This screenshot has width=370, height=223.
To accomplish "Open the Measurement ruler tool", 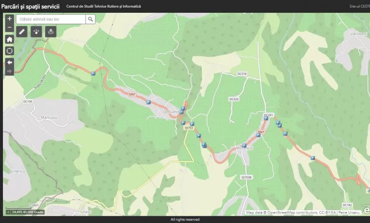I will (22, 32).
